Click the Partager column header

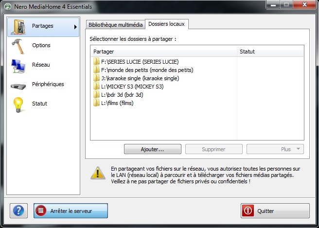click(164, 52)
